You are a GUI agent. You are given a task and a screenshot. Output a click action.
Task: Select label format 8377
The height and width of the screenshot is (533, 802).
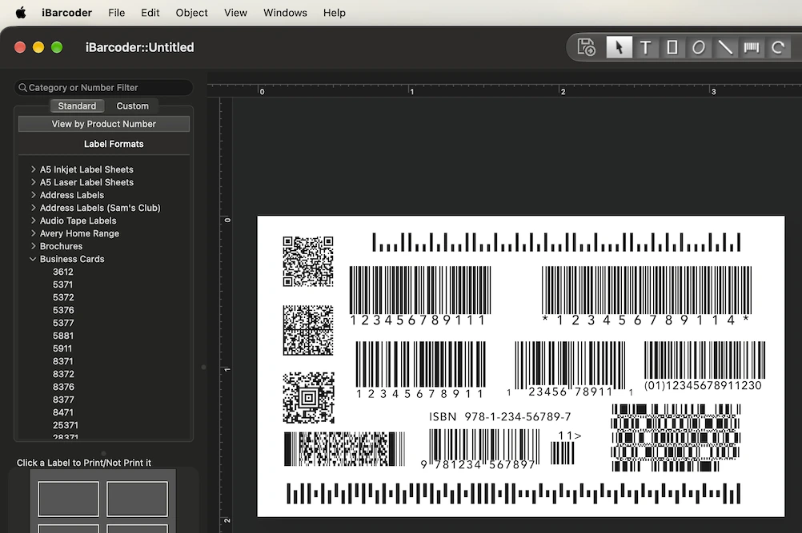tap(63, 400)
